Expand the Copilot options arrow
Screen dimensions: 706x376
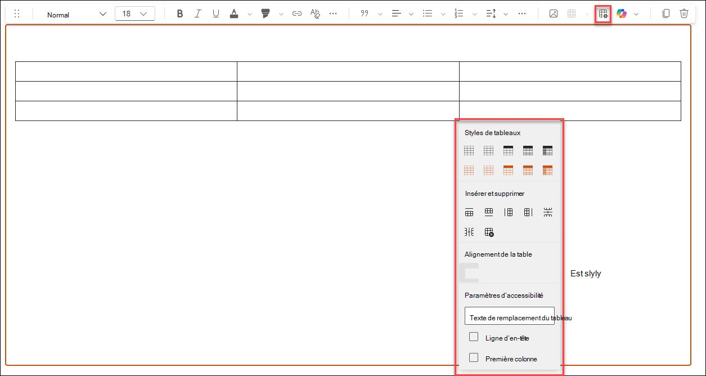pyautogui.click(x=636, y=14)
